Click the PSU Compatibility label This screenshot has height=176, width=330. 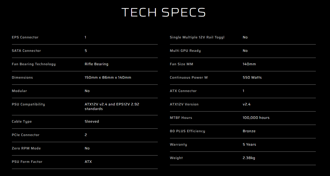pyautogui.click(x=28, y=104)
